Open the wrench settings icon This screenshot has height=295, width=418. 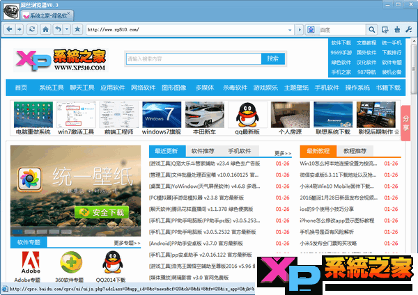click(409, 29)
